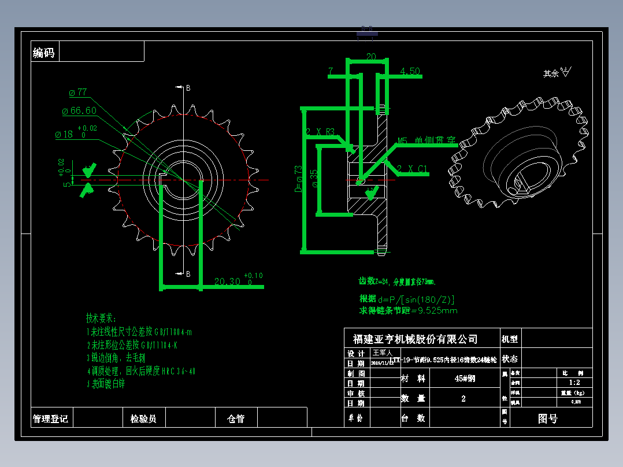Click the 锐边倒角, 去毛刺 requirement

pos(116,358)
